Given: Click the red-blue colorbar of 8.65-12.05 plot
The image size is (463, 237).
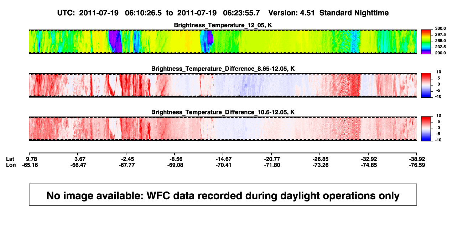Looking at the screenshot, I should [426, 85].
